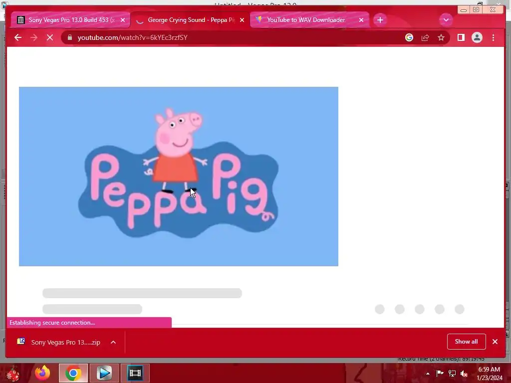Open the Chrome profile avatar
Image resolution: width=511 pixels, height=383 pixels.
pyautogui.click(x=477, y=37)
